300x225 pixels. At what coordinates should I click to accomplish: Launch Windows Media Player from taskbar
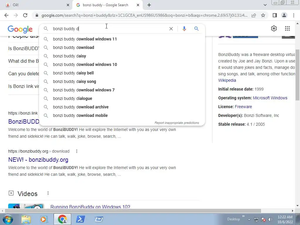pos(44,219)
